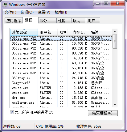Click the scrollbar up arrow
This screenshot has height=132, width=127.
pyautogui.click(x=115, y=31)
